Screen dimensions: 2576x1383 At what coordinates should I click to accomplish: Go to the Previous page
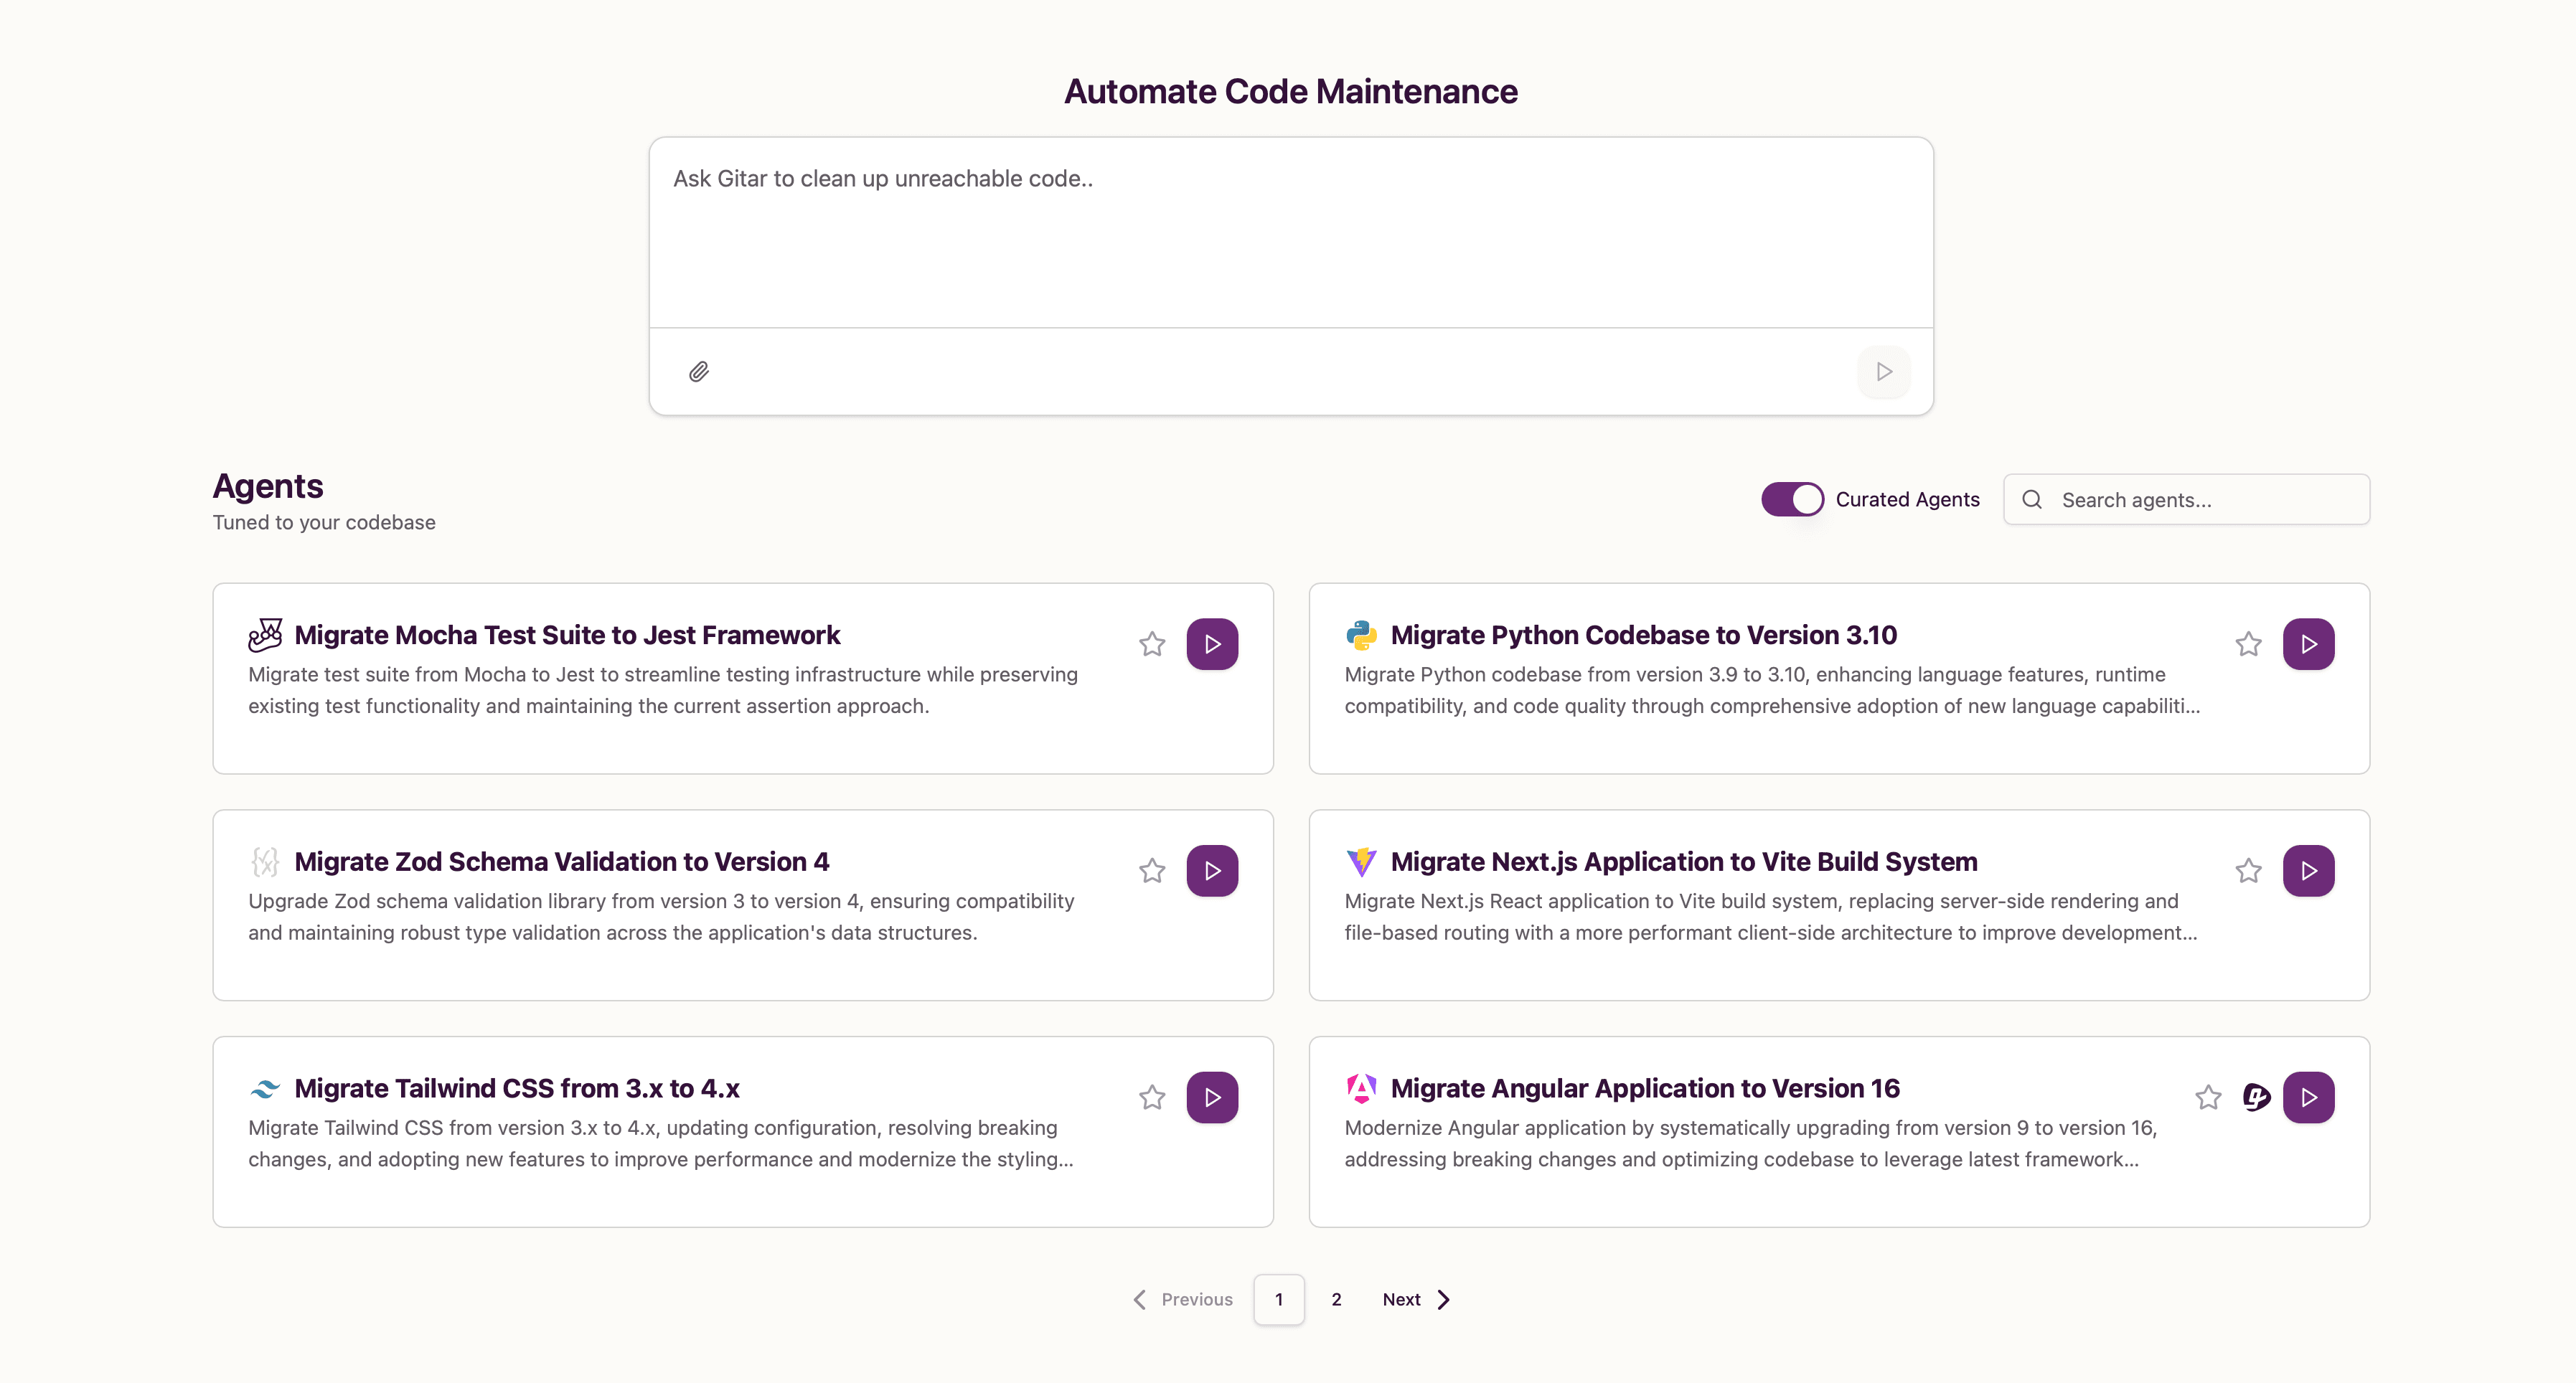click(1183, 1299)
